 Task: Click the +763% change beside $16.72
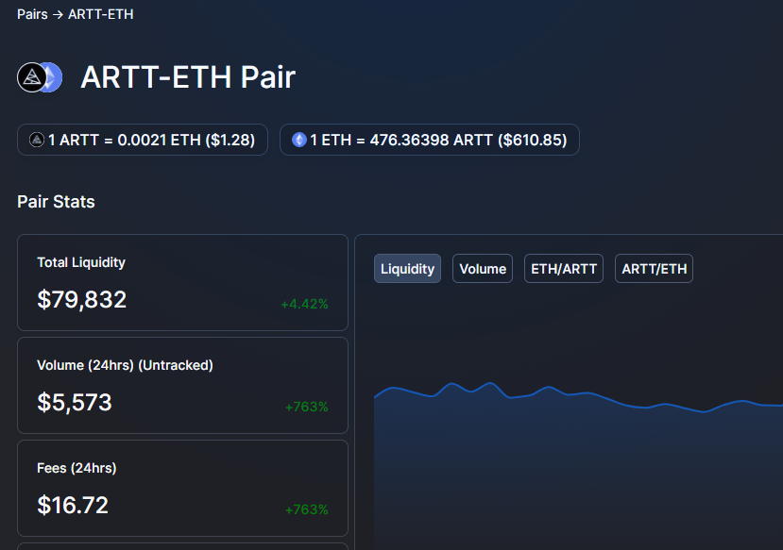point(307,509)
